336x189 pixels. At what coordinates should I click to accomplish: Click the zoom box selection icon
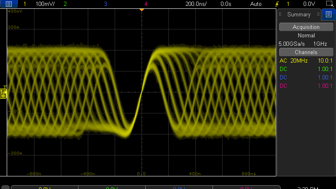329,4
